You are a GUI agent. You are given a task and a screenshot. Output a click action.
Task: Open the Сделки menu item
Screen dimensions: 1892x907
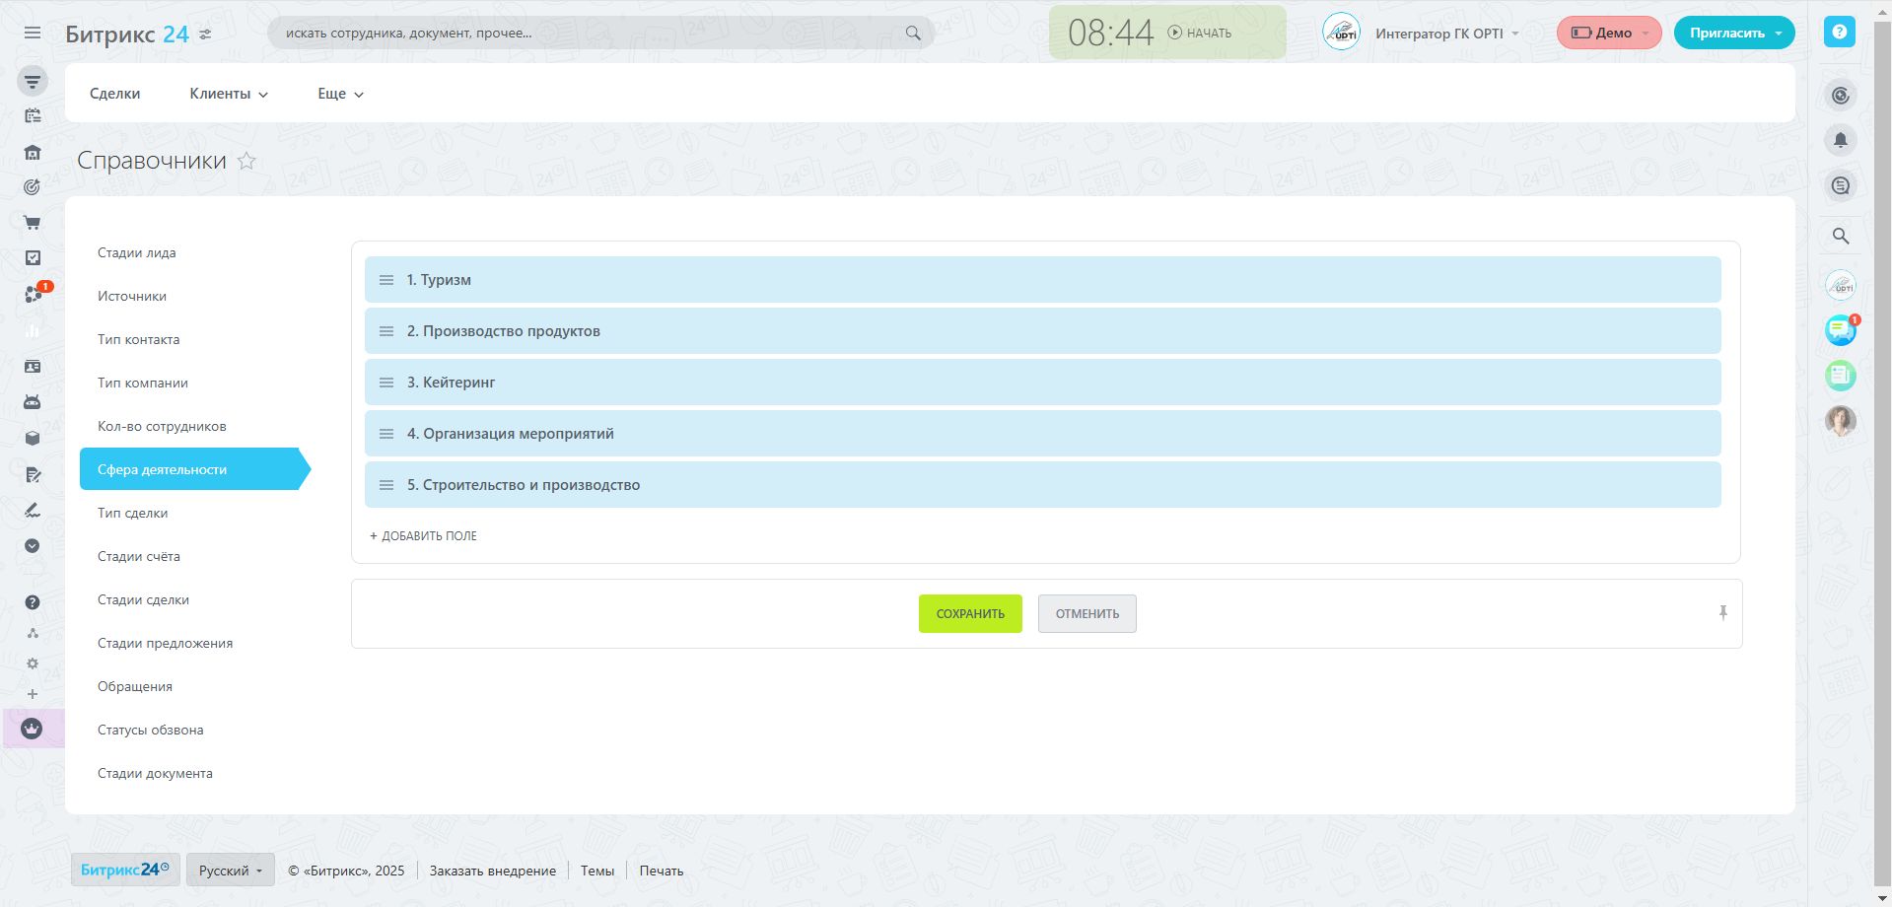pos(114,94)
